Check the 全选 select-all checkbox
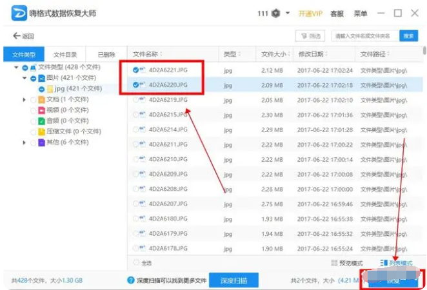The width and height of the screenshot is (427, 290). click(136, 262)
